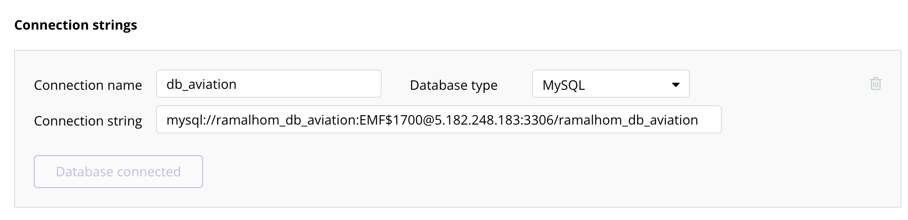This screenshot has width=908, height=220.
Task: Click the host IP 5.182.248.183 in the string
Action: point(477,120)
